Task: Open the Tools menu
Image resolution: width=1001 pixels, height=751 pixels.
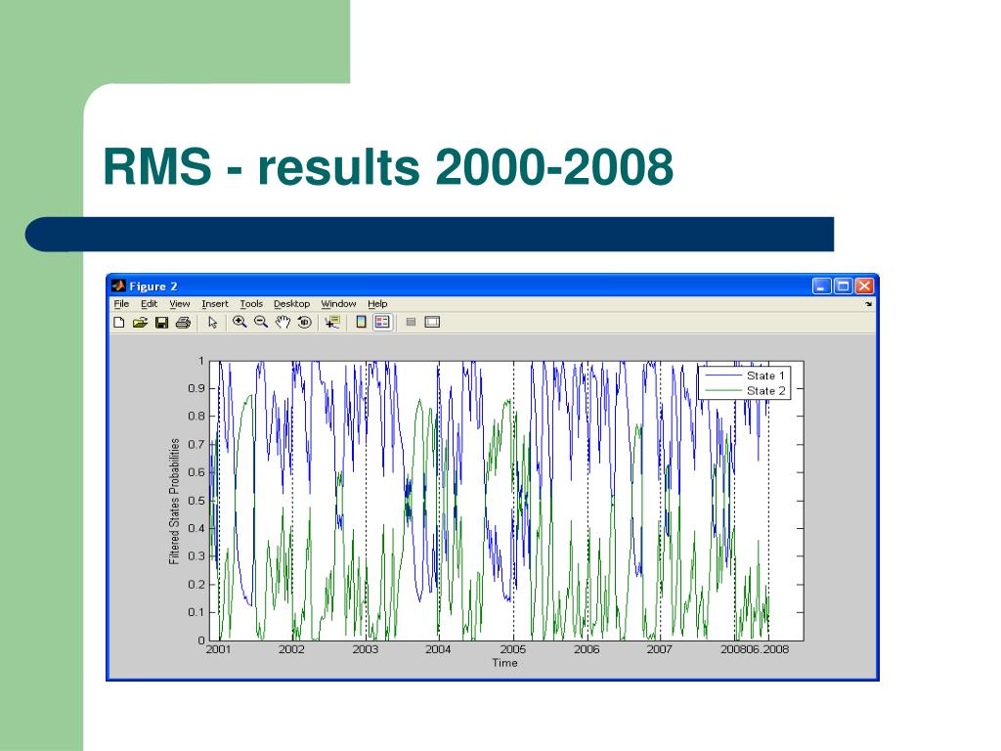Action: (251, 304)
